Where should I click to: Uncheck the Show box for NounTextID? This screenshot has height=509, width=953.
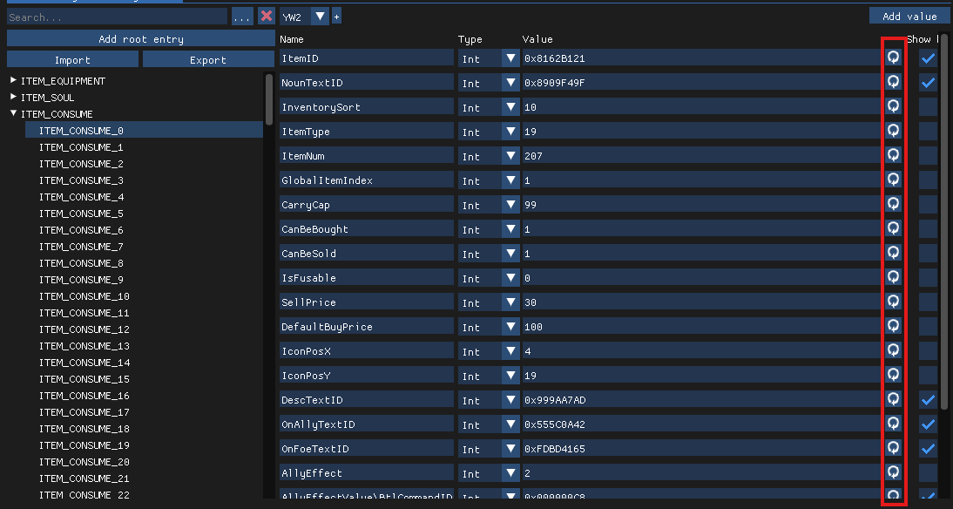[928, 82]
